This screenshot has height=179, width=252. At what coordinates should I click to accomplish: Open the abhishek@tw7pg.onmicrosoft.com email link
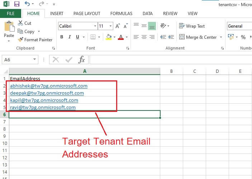[x=49, y=86]
